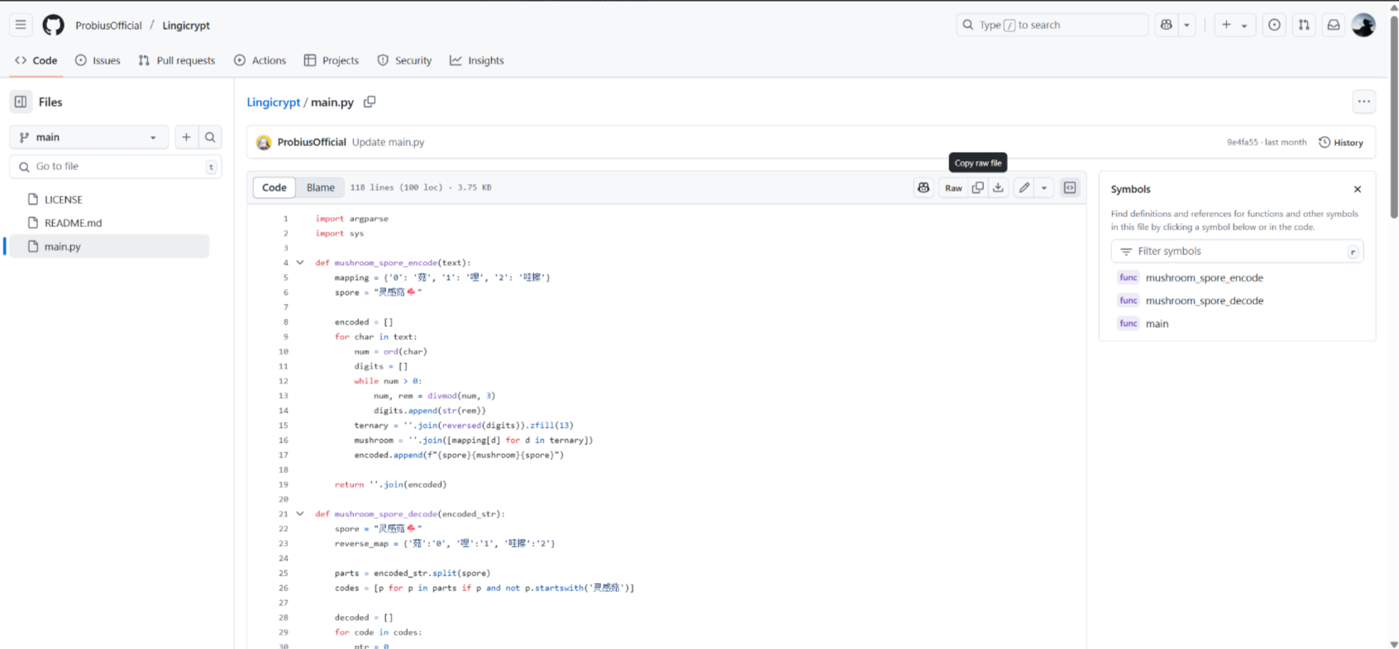Switch to the Pull requests tab
Viewport: 1399px width, 649px height.
click(177, 60)
